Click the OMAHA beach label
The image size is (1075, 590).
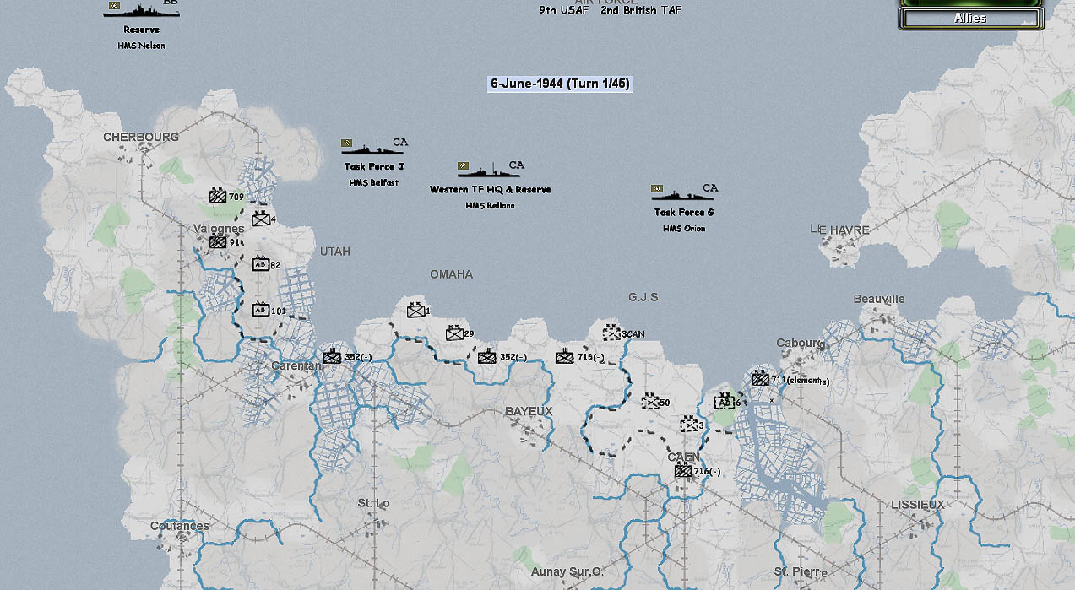click(x=452, y=274)
